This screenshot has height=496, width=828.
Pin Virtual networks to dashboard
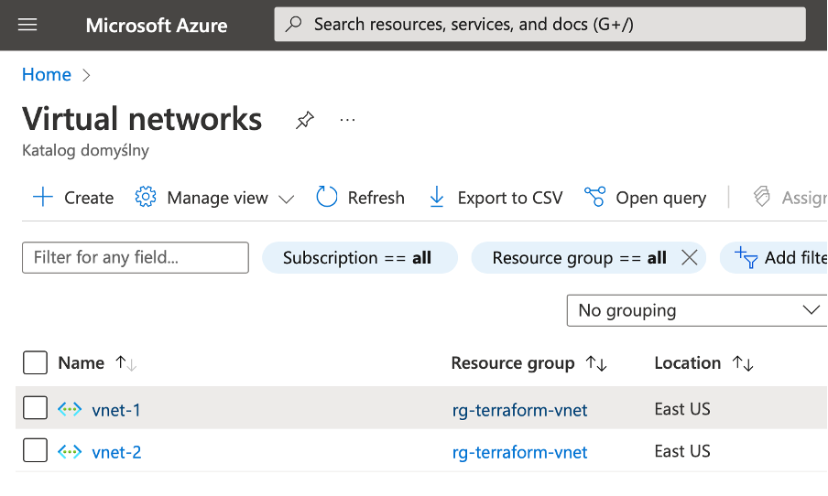305,120
